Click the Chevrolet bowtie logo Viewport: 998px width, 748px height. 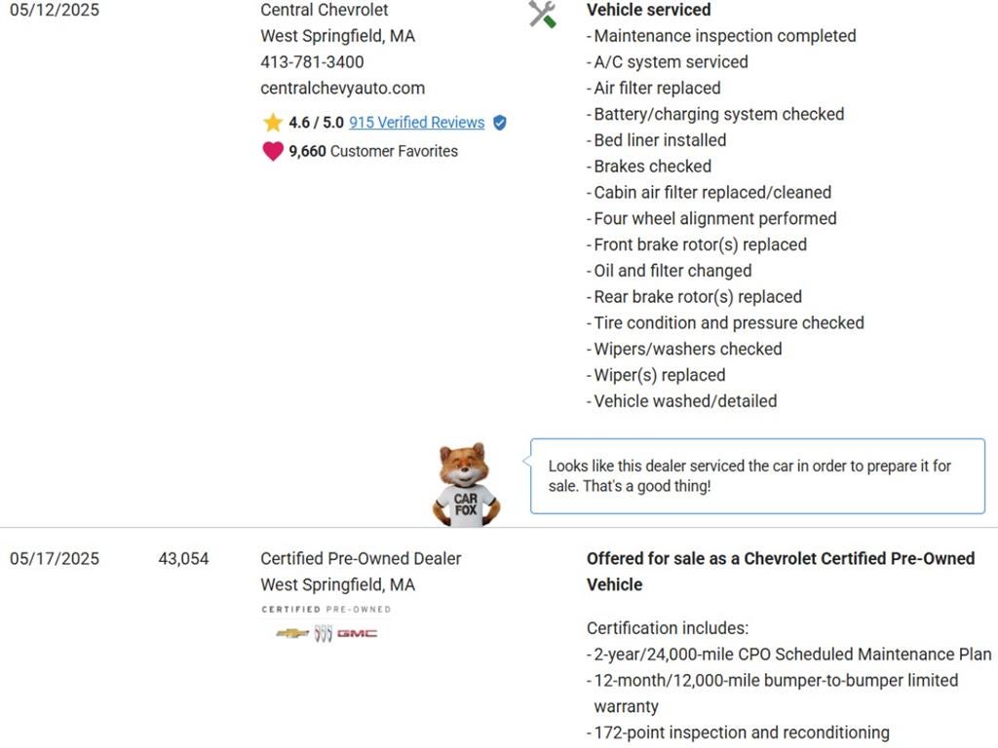(x=292, y=634)
